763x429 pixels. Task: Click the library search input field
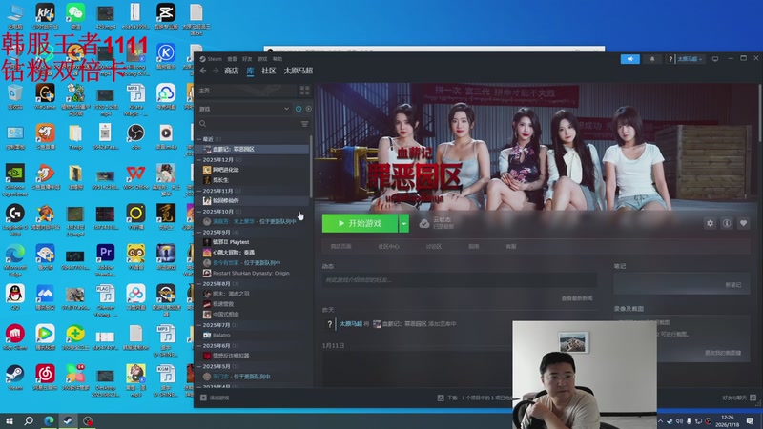(253, 124)
